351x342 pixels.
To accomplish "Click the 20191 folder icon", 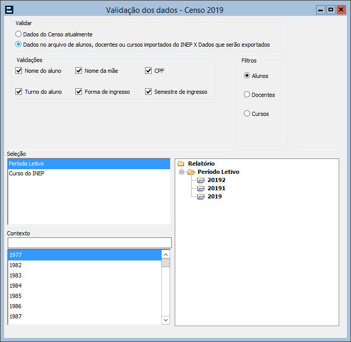I will point(201,188).
